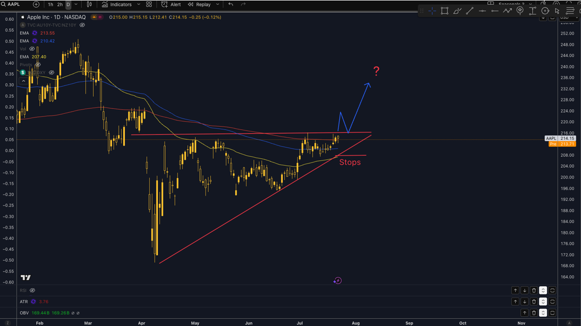Redo the last chart action

[243, 5]
